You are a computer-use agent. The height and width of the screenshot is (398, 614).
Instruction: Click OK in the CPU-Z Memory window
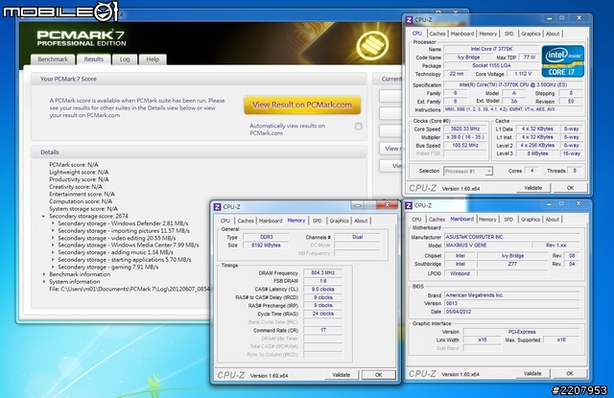pyautogui.click(x=378, y=375)
